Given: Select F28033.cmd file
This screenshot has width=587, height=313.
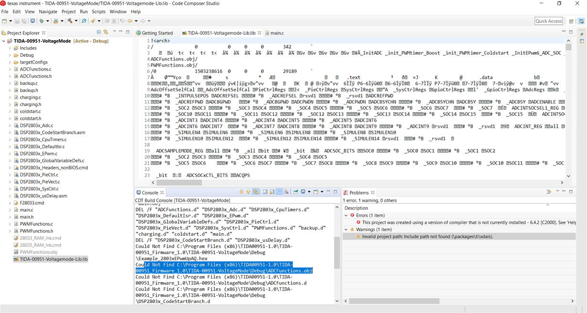Looking at the screenshot, I should pos(32,203).
